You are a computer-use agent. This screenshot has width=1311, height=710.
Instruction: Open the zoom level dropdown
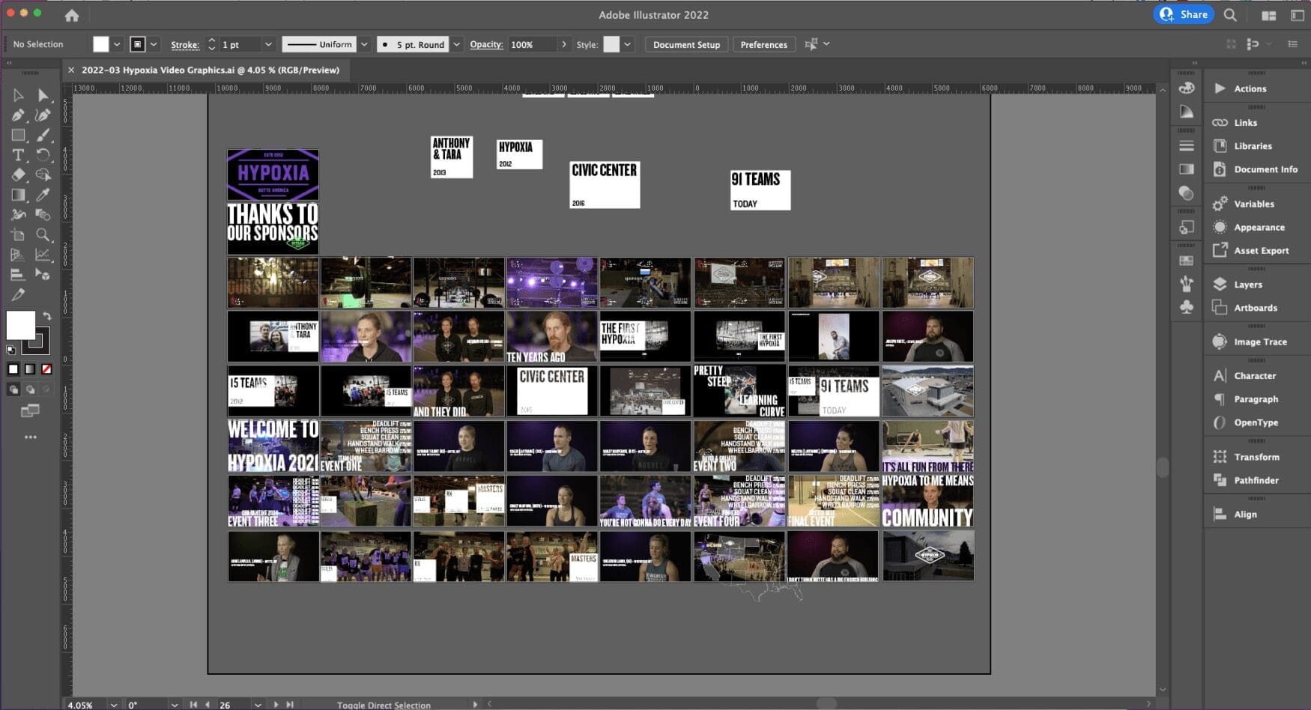click(x=114, y=705)
